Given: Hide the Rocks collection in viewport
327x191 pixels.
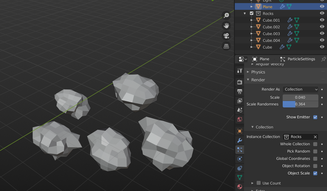Looking at the screenshot, I should 322,13.
